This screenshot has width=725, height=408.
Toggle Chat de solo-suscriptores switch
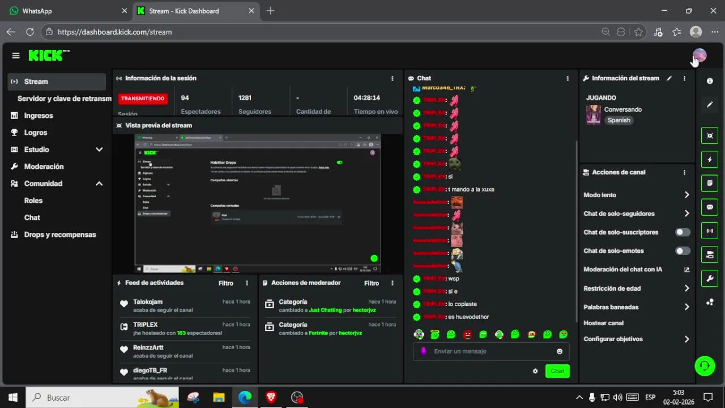point(683,232)
